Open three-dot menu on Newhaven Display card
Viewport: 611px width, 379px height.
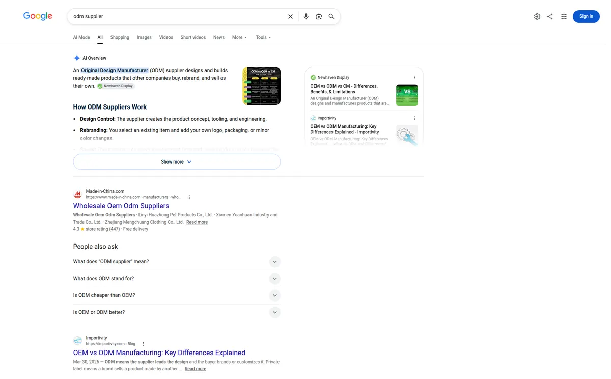(415, 78)
